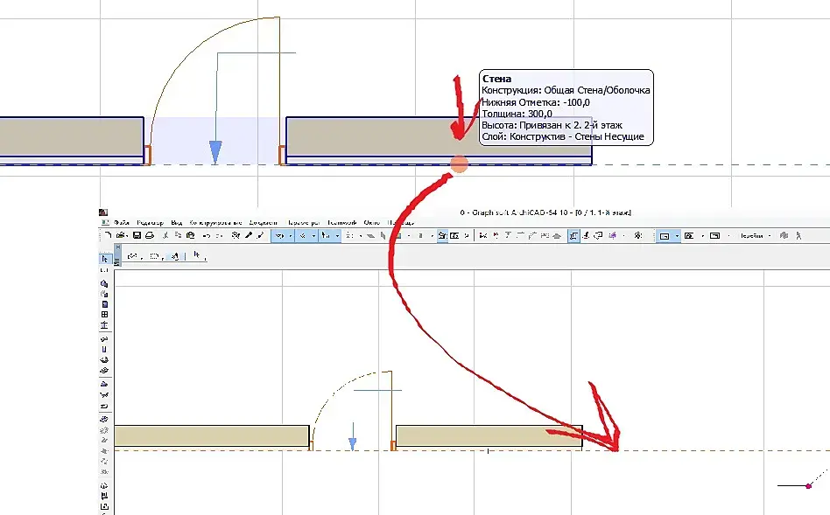Select the grid-shaped Curtain Wall tool
830x515 pixels.
click(104, 315)
